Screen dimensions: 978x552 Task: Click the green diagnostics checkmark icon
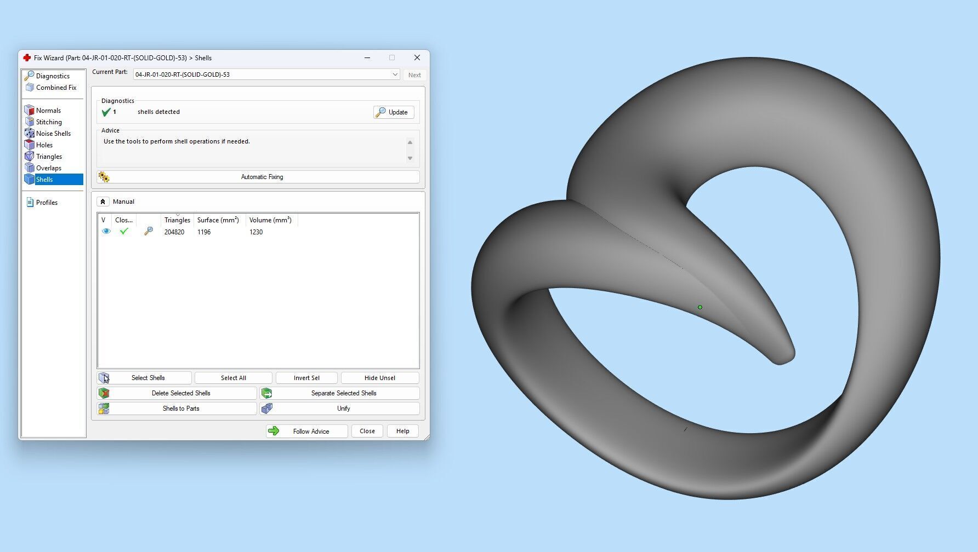(106, 112)
